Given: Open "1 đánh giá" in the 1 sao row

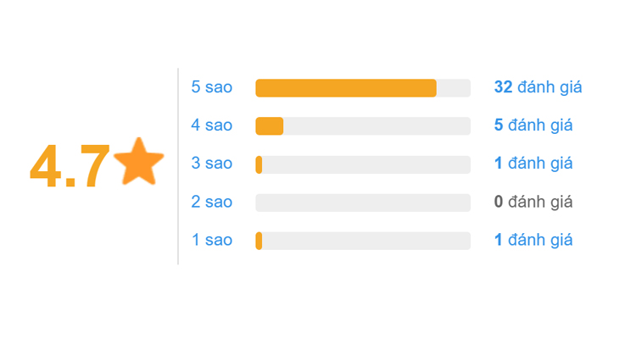Looking at the screenshot, I should click(x=533, y=240).
